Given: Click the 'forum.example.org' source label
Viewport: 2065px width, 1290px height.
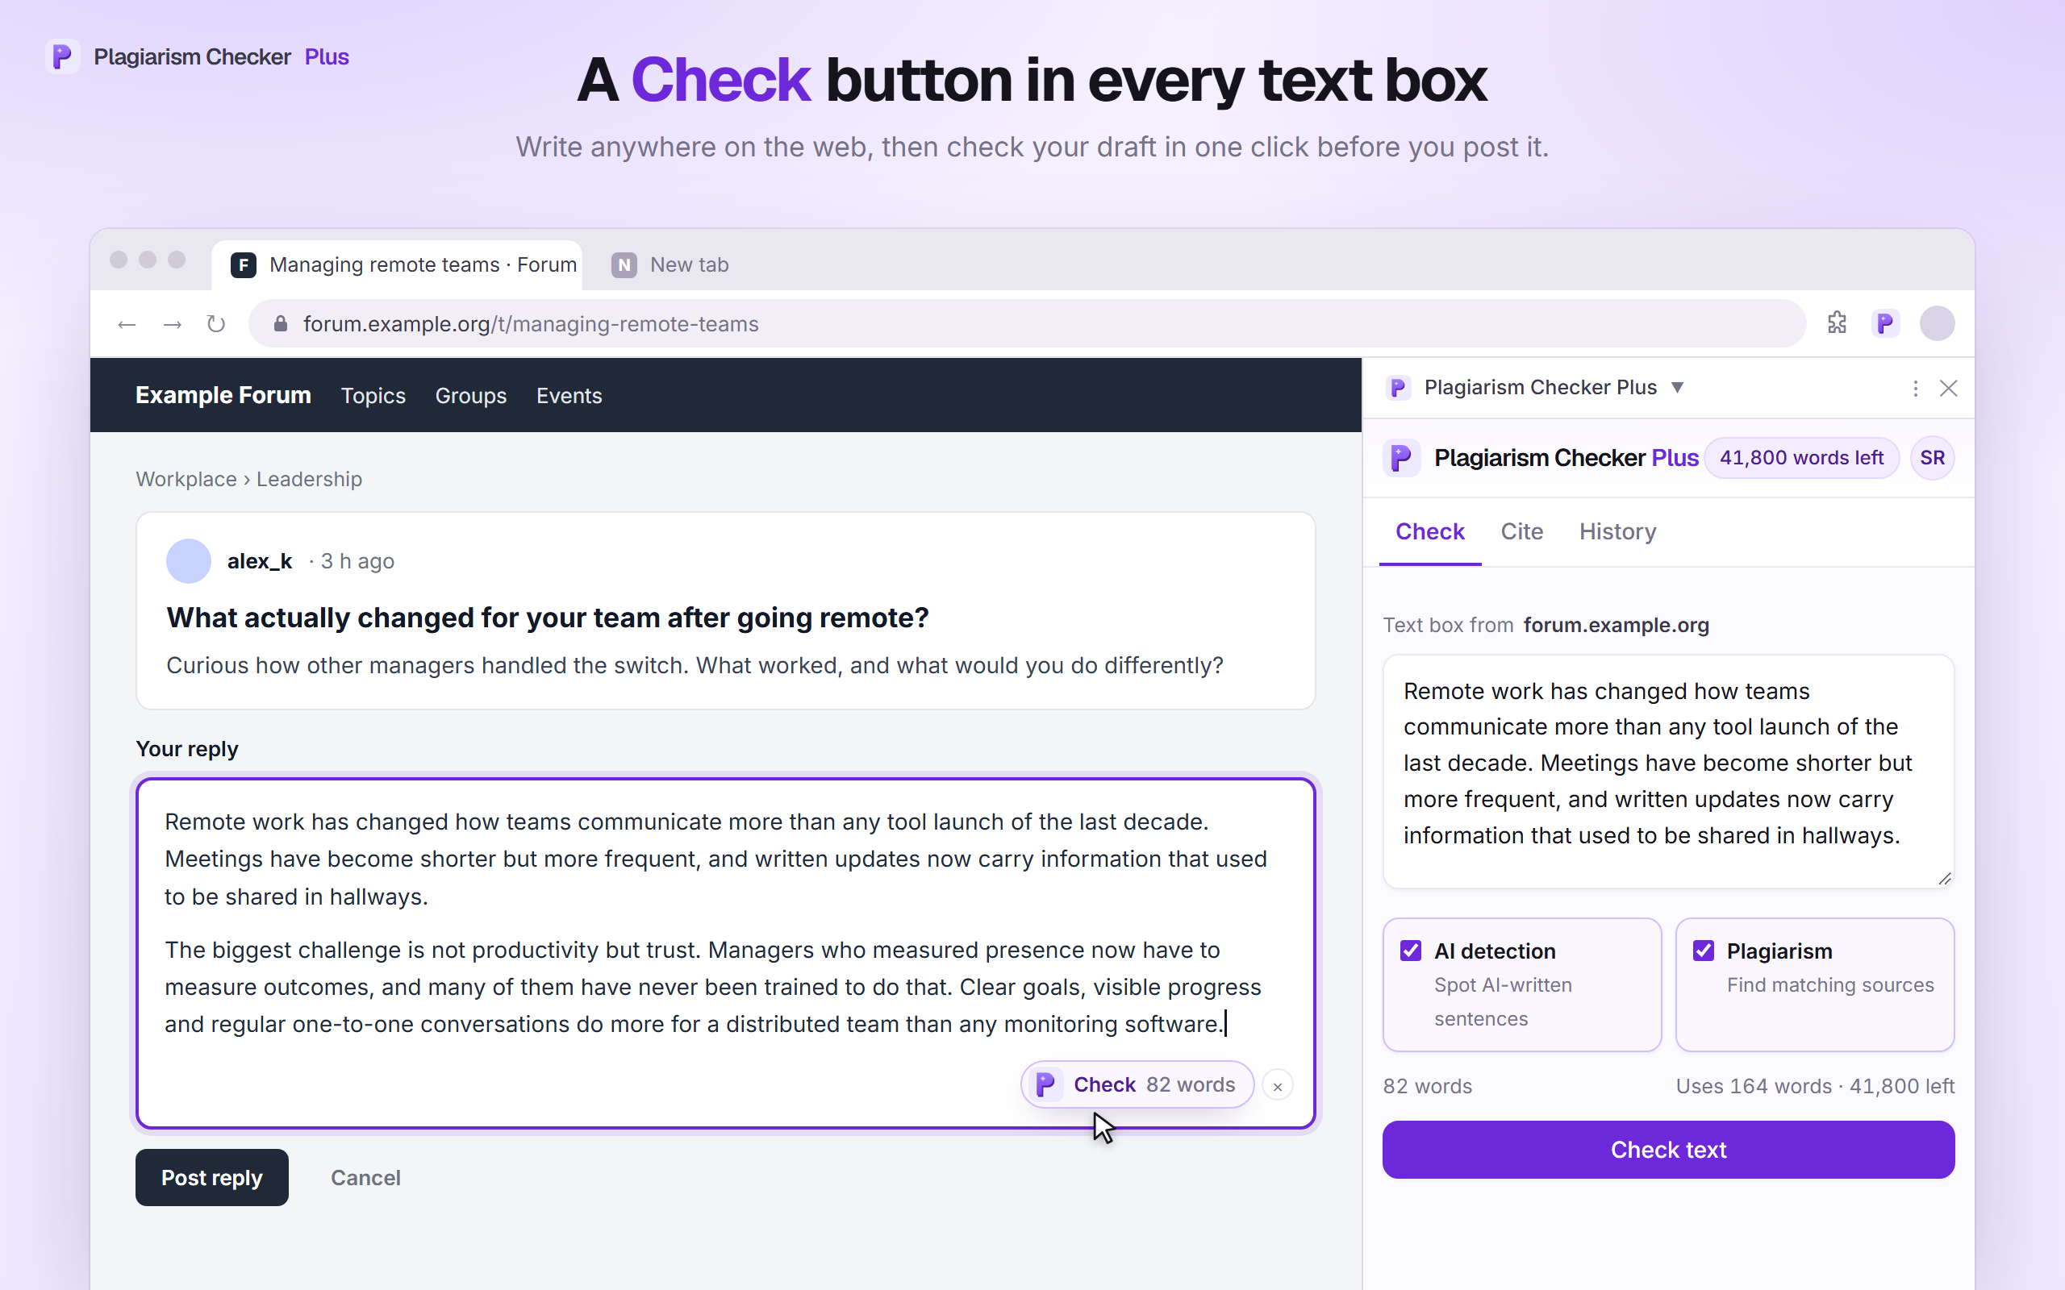Looking at the screenshot, I should click(1617, 626).
